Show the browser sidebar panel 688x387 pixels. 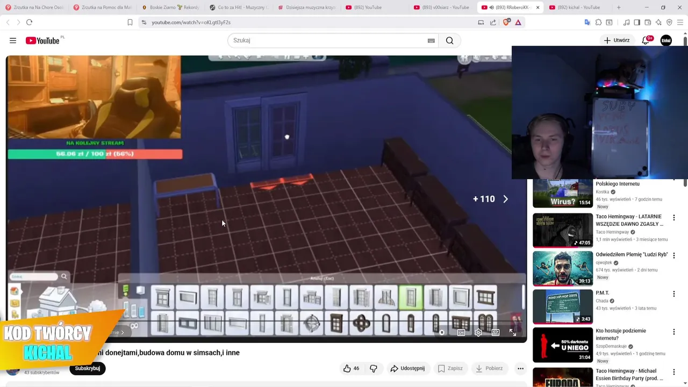(637, 22)
